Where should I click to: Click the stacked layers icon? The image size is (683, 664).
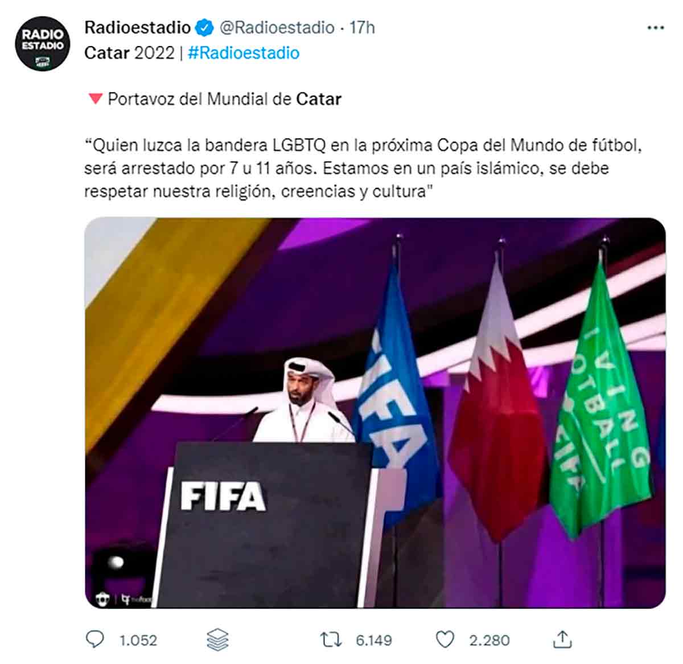tap(217, 640)
